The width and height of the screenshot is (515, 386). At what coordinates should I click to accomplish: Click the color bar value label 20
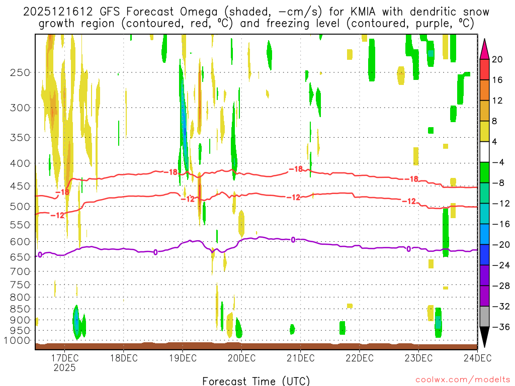pos(497,59)
